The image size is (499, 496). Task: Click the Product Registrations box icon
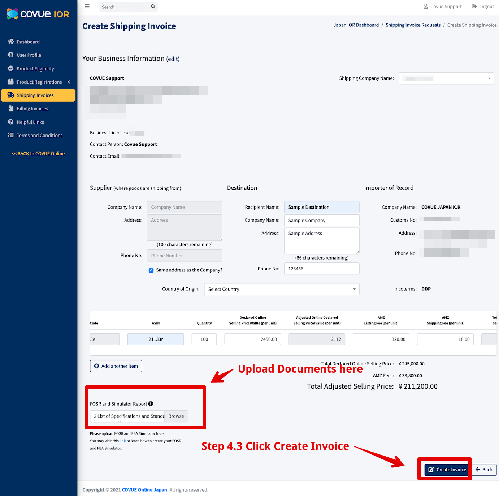coord(11,82)
